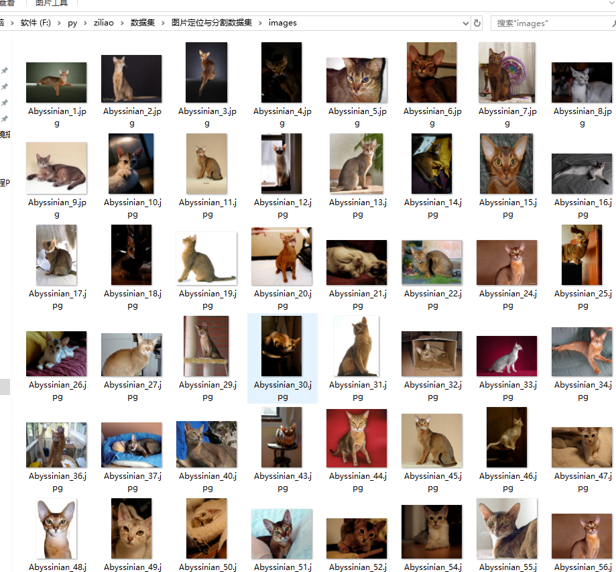Refresh the images folder view
616x572 pixels.
click(477, 23)
